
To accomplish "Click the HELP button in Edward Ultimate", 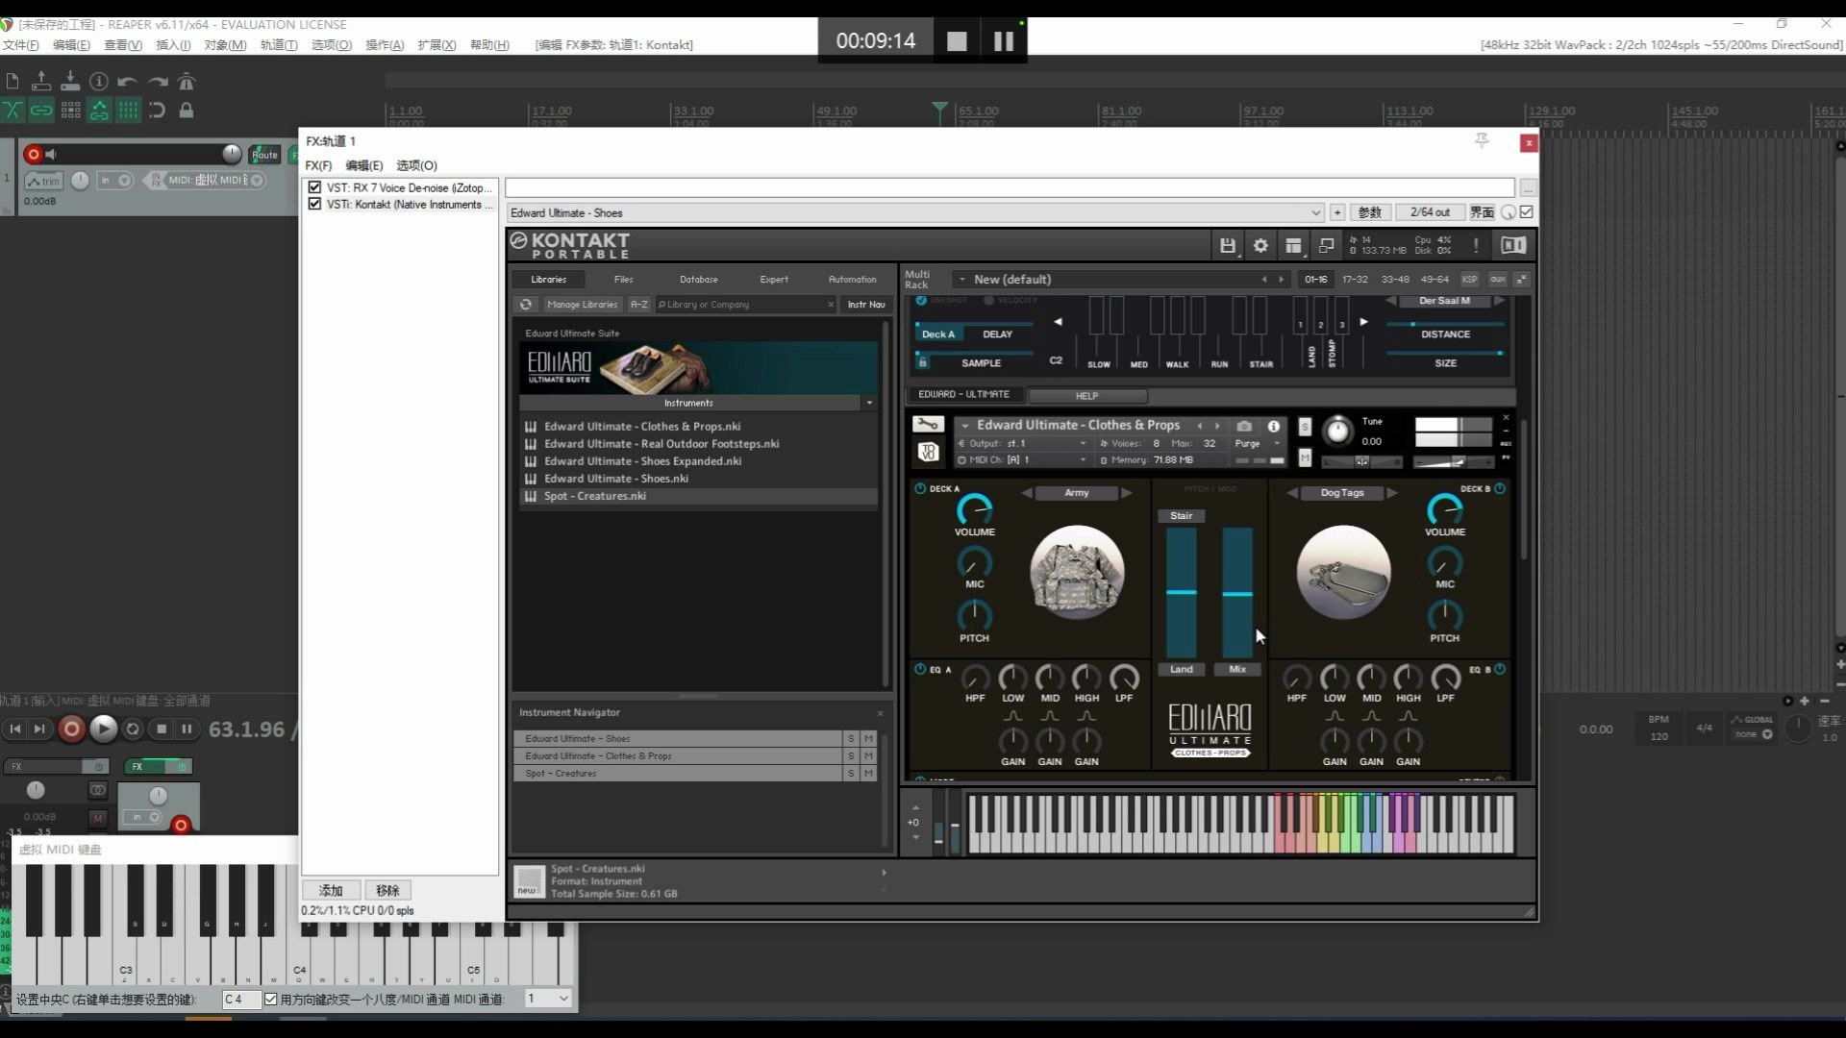I will [x=1086, y=396].
